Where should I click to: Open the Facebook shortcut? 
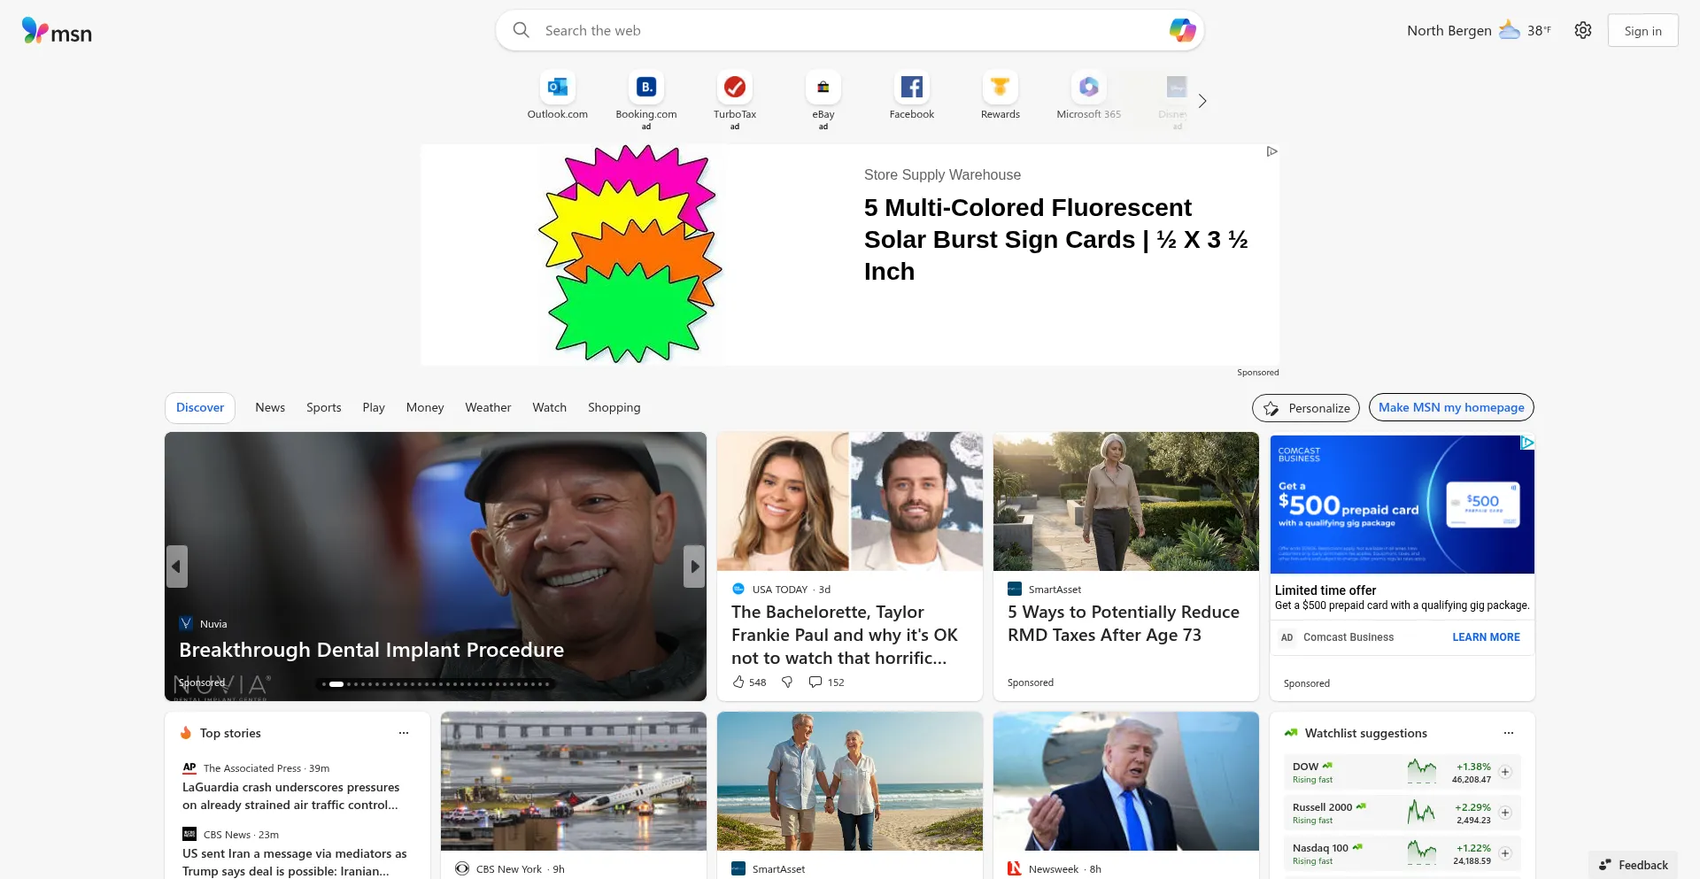pyautogui.click(x=912, y=96)
